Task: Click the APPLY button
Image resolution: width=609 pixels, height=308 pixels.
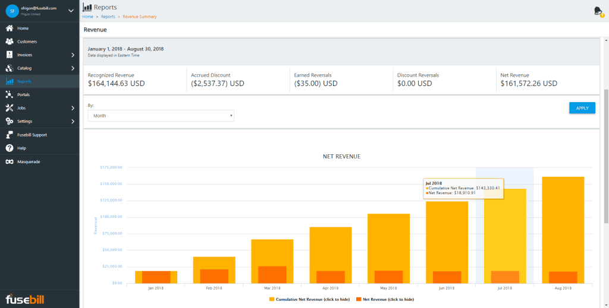Action: tap(582, 108)
